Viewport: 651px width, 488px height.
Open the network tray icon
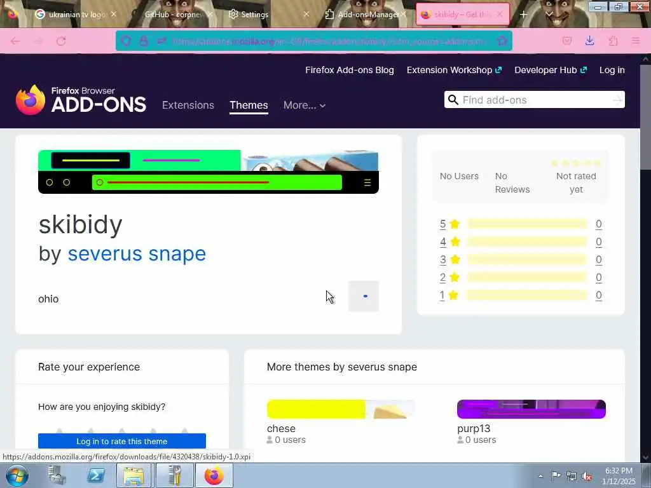point(572,476)
